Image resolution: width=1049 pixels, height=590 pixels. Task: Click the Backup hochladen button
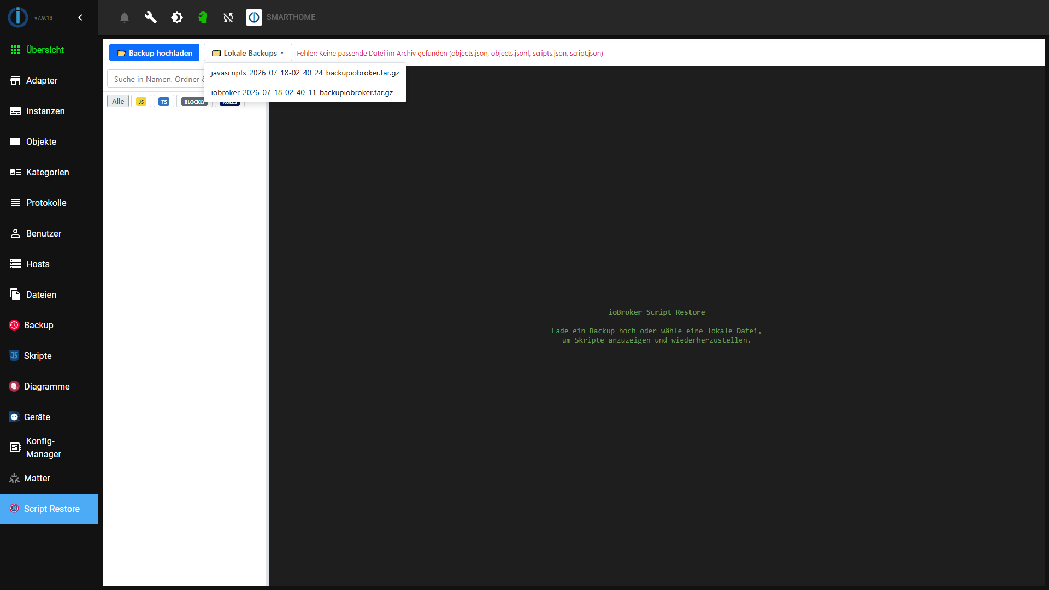(154, 53)
